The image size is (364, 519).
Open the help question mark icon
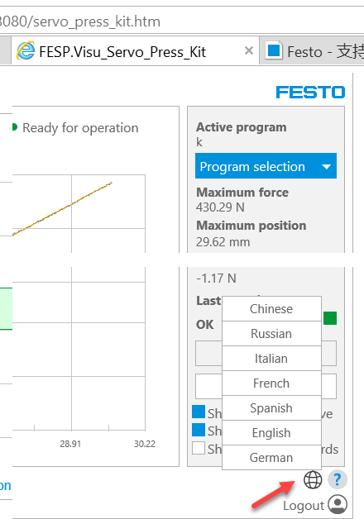click(x=338, y=479)
